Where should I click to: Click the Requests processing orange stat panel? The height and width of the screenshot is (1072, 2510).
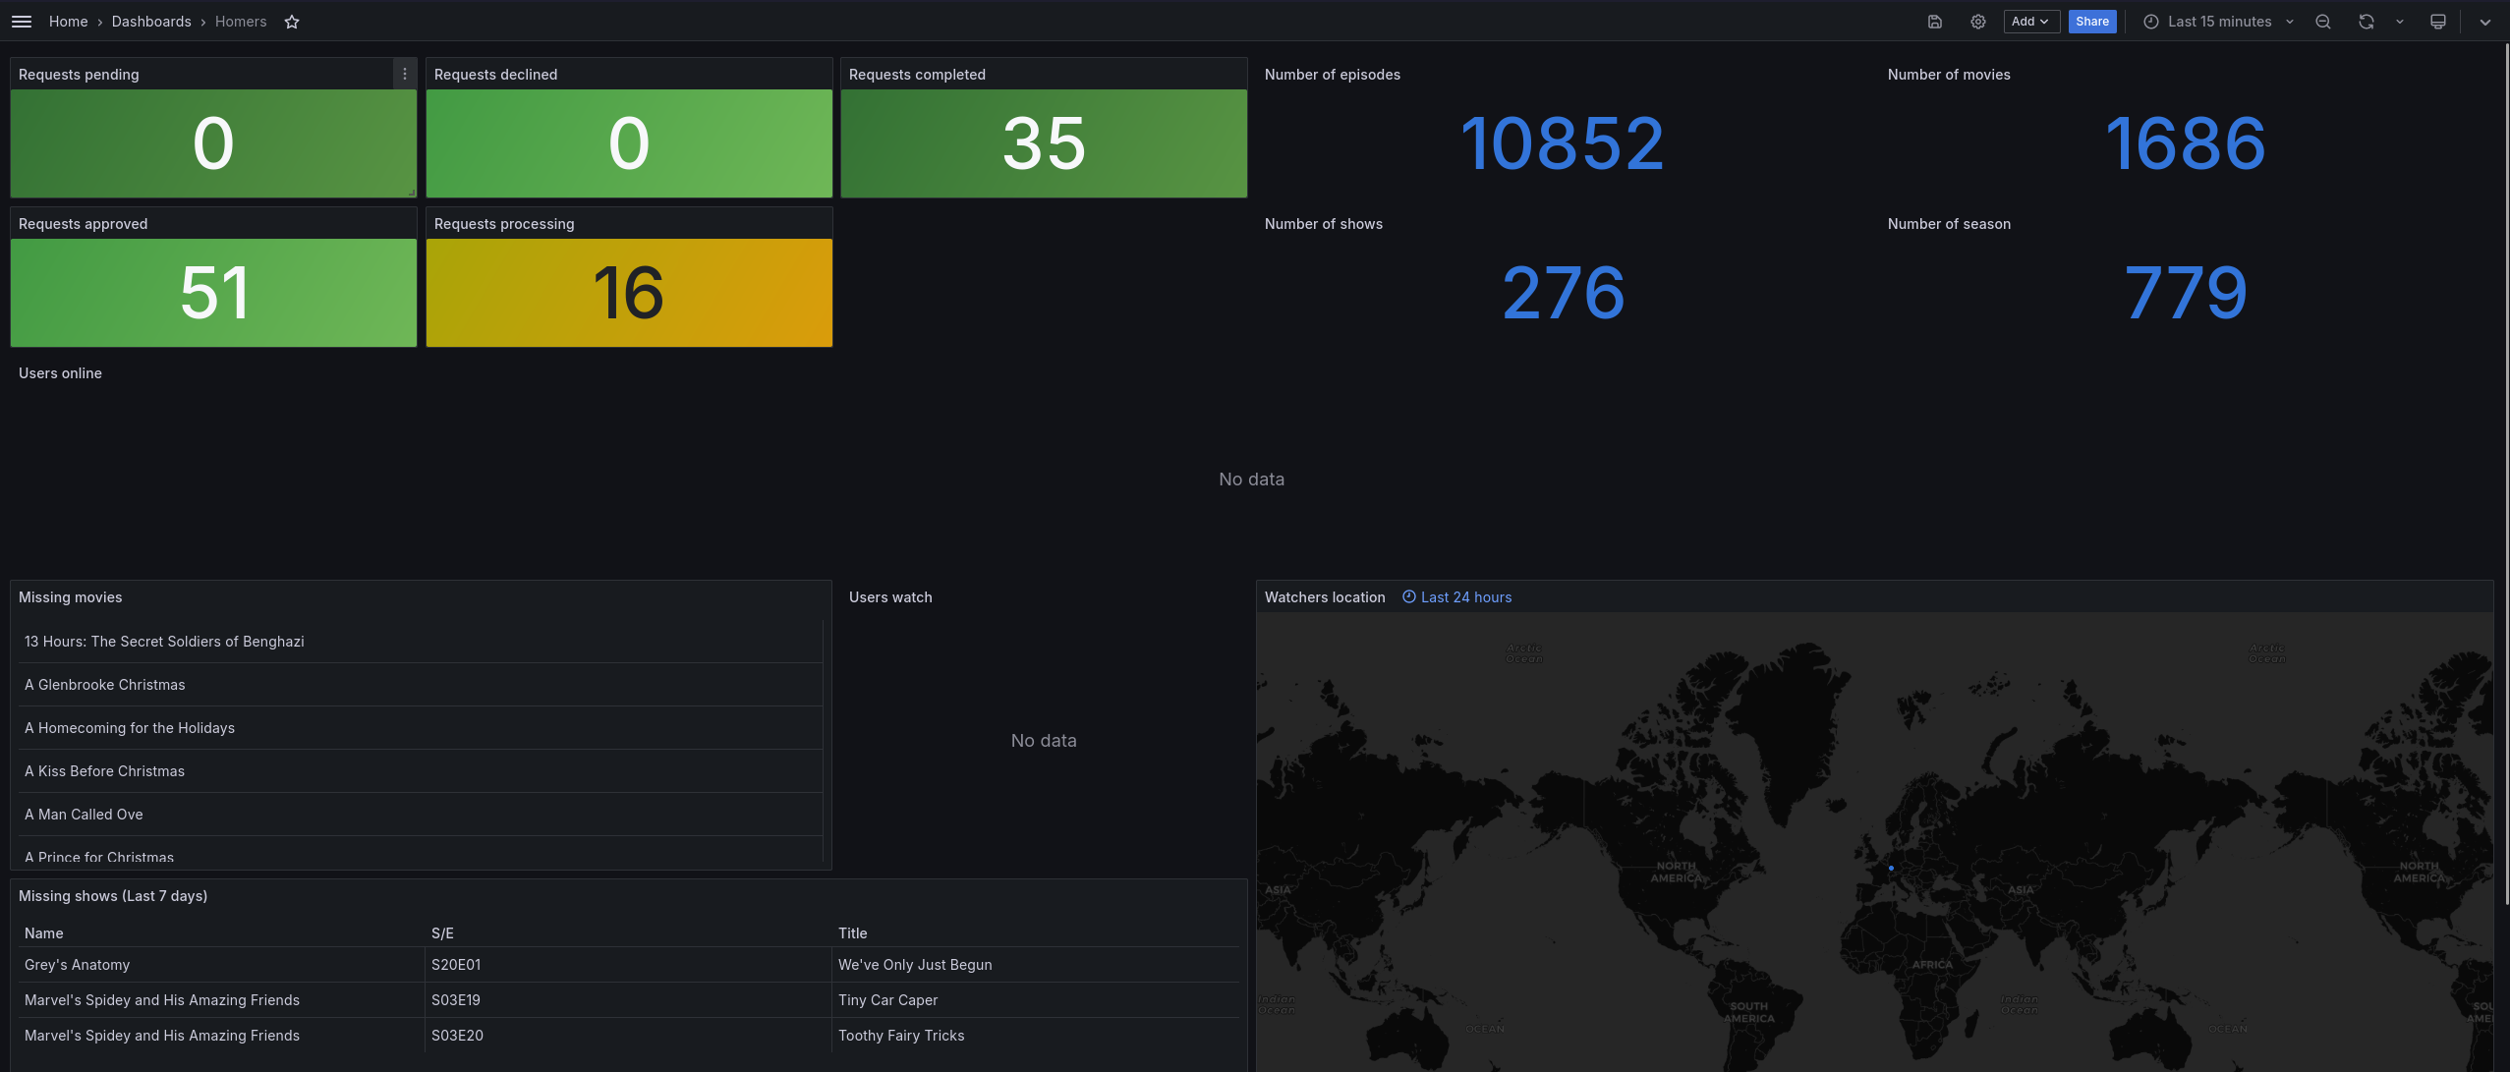click(629, 293)
